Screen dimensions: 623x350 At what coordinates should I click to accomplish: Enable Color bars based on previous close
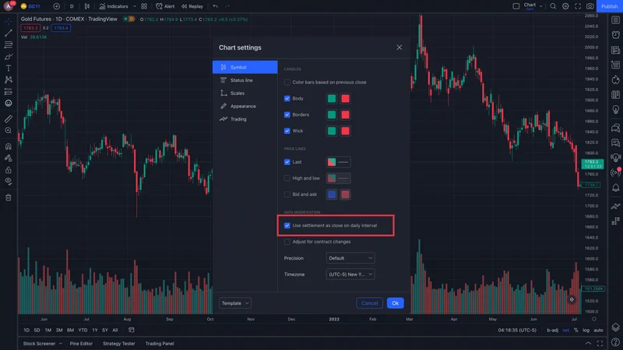pos(287,82)
